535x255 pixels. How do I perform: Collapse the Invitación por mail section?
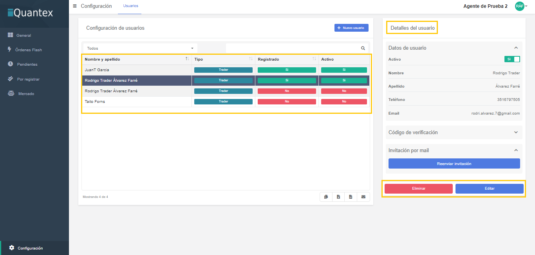516,150
